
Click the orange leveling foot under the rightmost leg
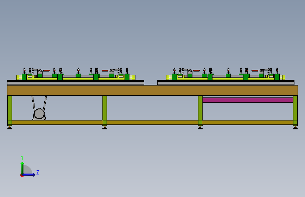point(295,127)
